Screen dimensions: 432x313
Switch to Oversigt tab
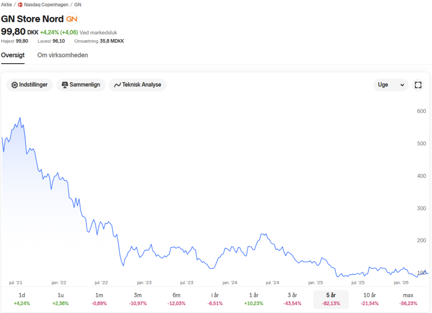tap(13, 55)
